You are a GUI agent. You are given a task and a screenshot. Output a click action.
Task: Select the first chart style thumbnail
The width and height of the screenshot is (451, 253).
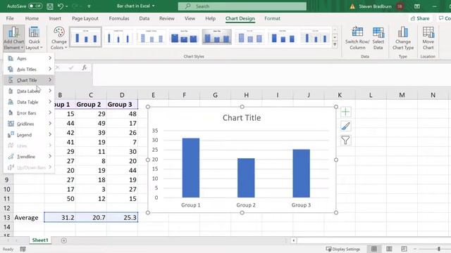pyautogui.click(x=85, y=37)
